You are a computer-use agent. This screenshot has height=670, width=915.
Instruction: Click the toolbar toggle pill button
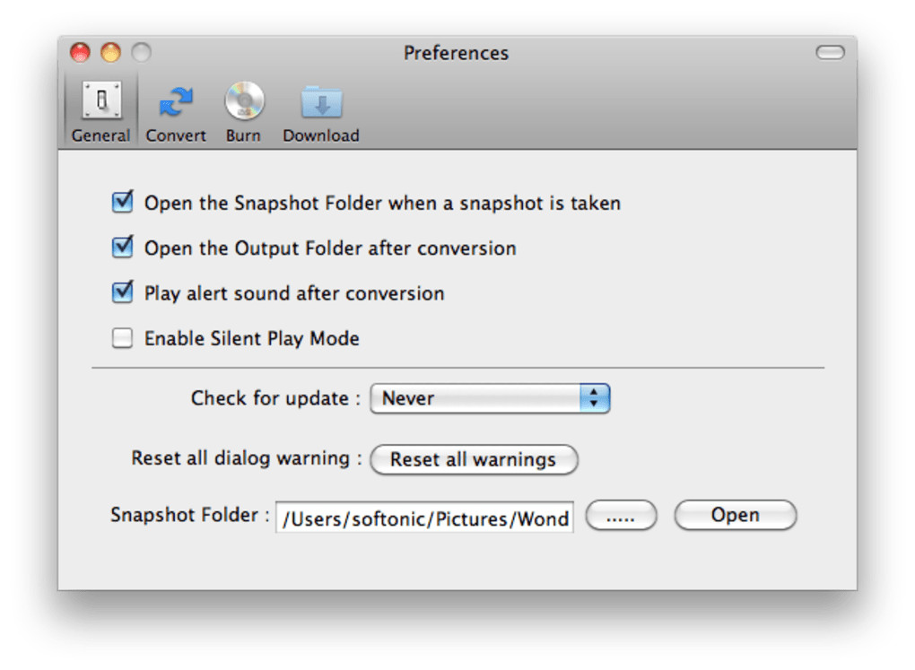830,53
